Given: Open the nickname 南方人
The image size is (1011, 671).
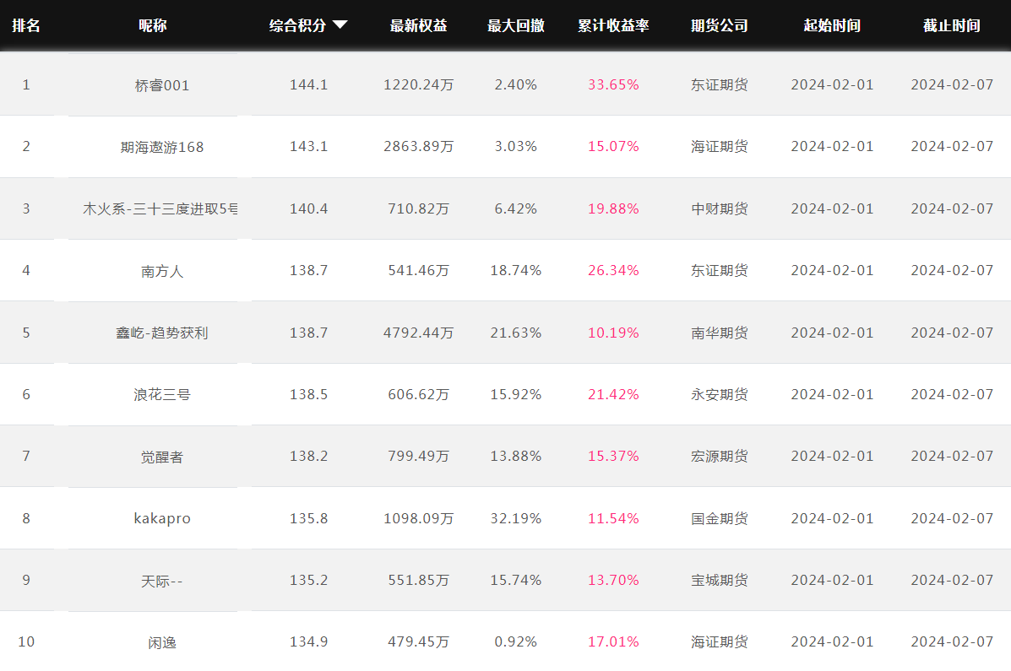Looking at the screenshot, I should point(162,271).
